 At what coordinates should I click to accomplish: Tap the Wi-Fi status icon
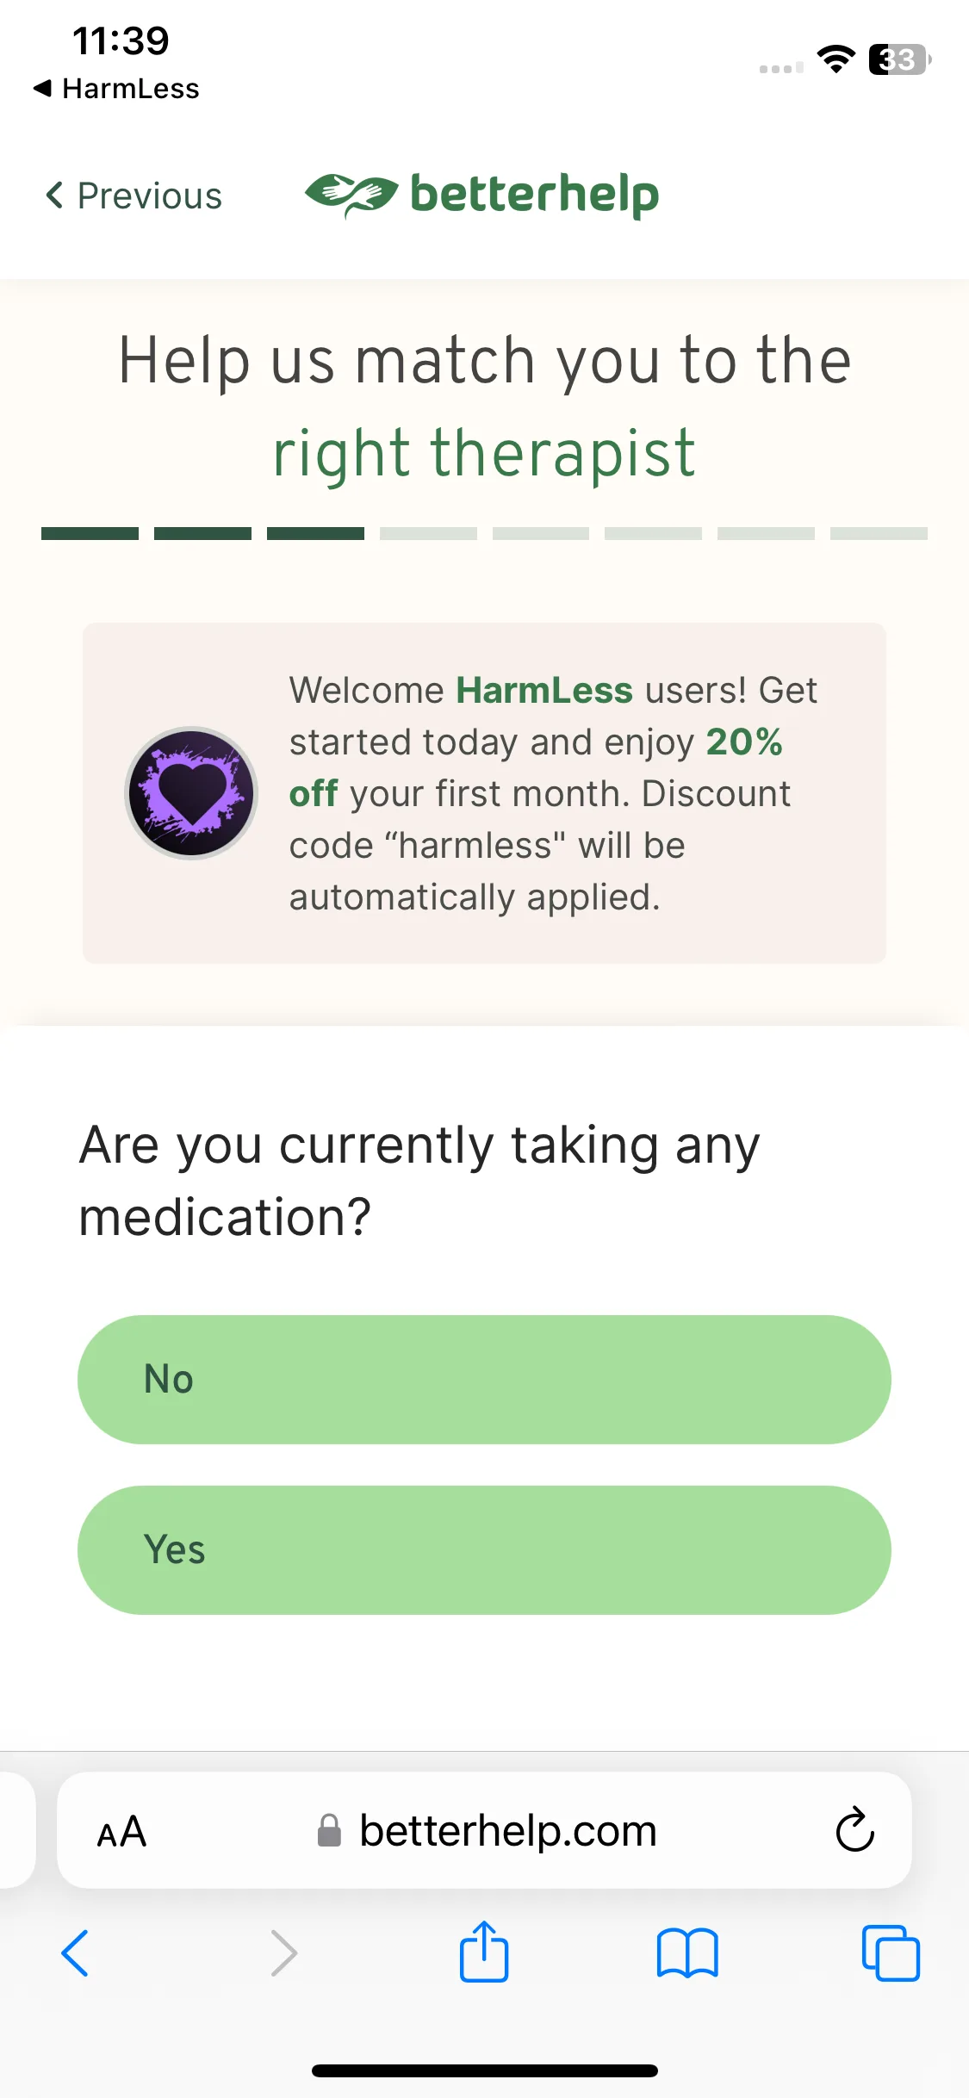(835, 59)
